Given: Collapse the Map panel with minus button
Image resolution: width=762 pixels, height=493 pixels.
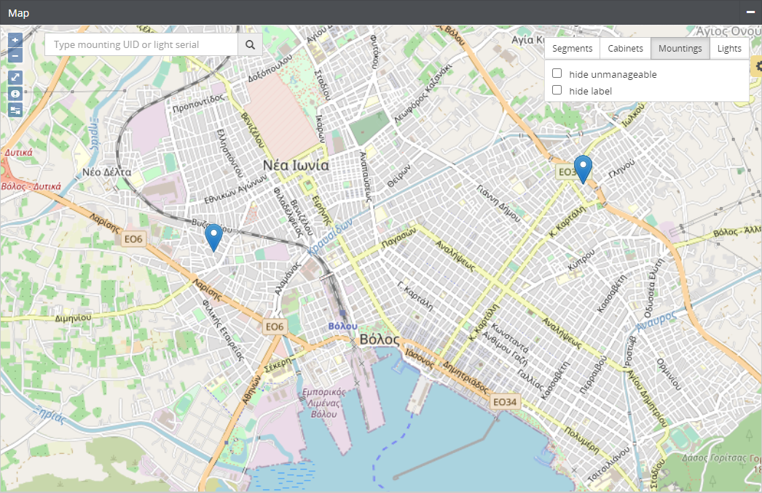Looking at the screenshot, I should pyautogui.click(x=751, y=12).
